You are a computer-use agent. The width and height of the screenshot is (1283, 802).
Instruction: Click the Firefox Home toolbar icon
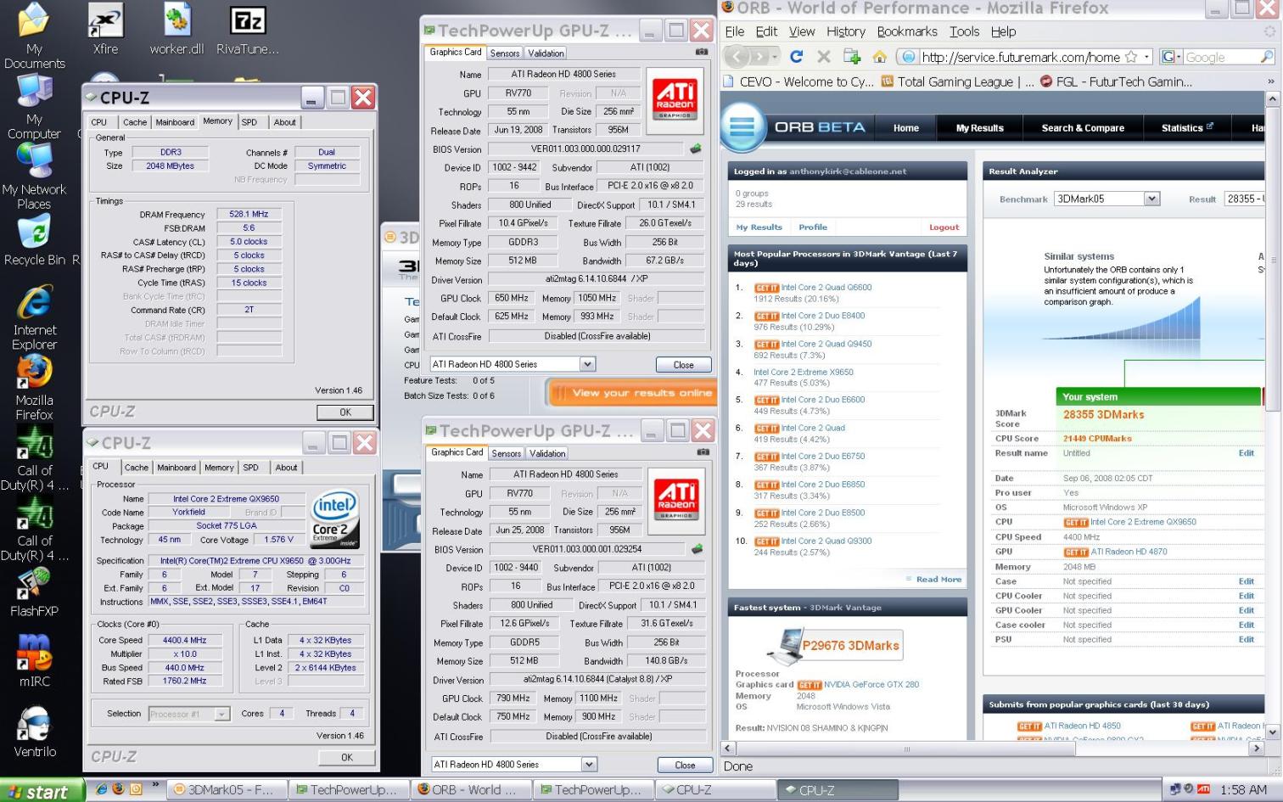coord(879,57)
